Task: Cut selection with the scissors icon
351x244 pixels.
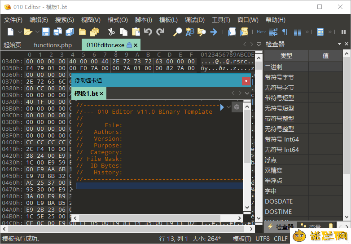Action: coord(111,32)
